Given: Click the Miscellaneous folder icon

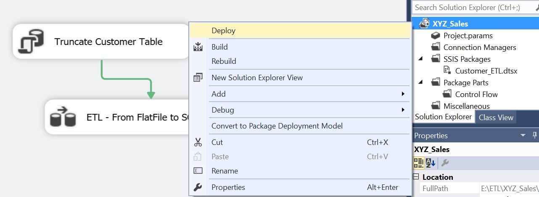Looking at the screenshot, I should point(436,106).
